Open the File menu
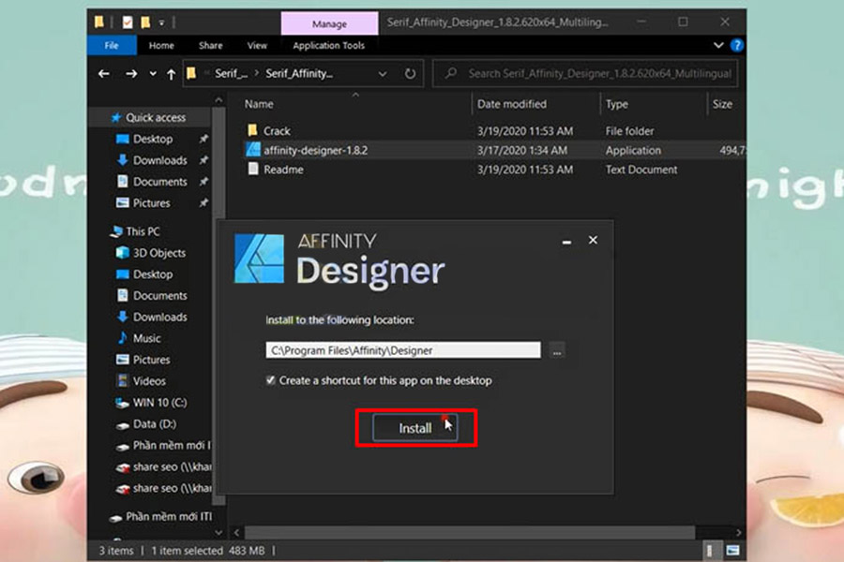 [112, 45]
